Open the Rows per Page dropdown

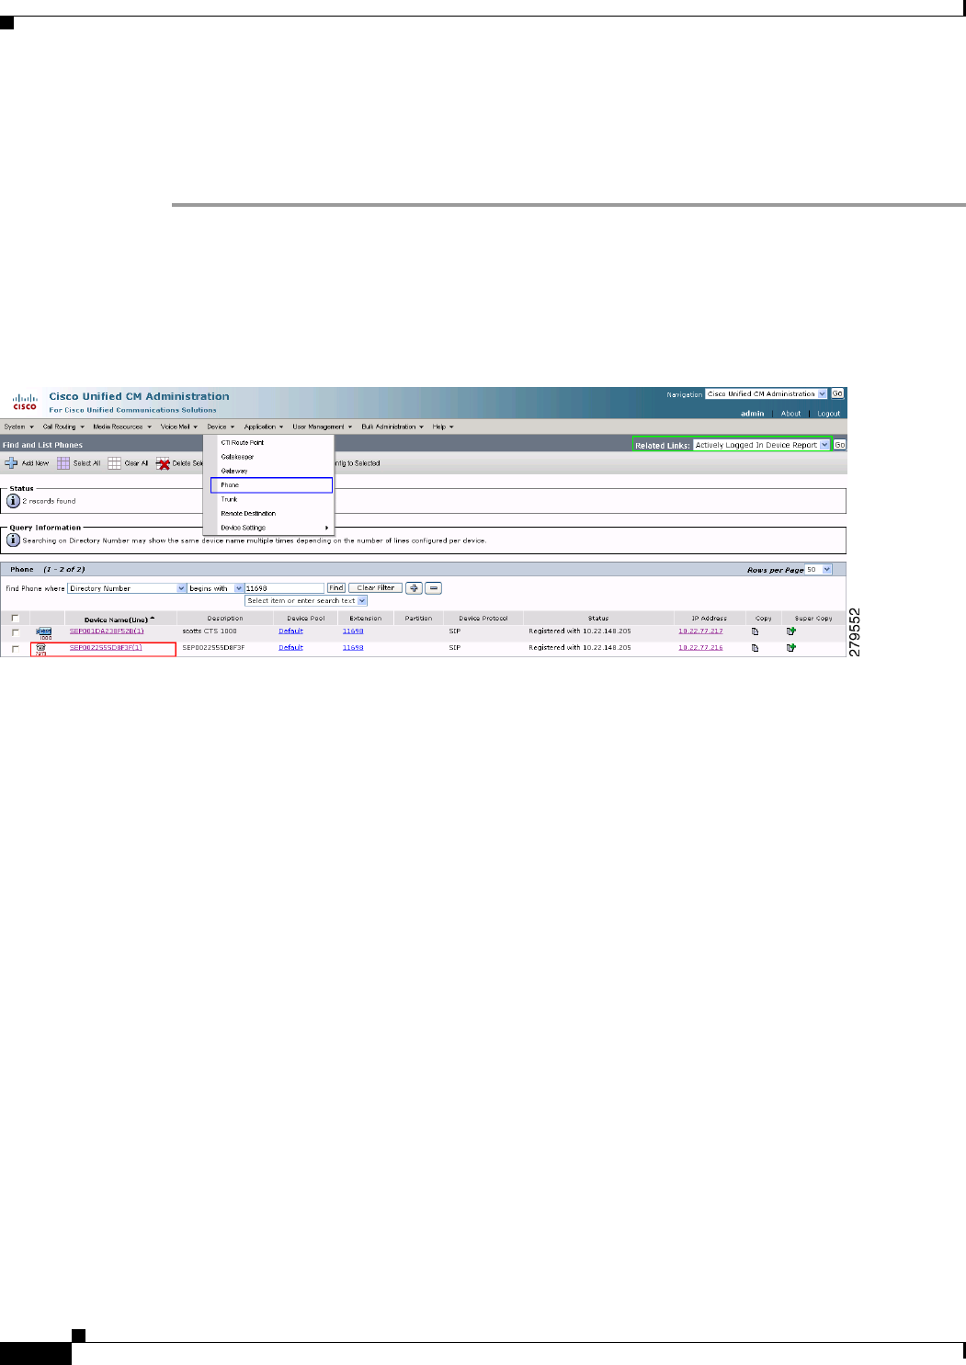click(x=818, y=570)
